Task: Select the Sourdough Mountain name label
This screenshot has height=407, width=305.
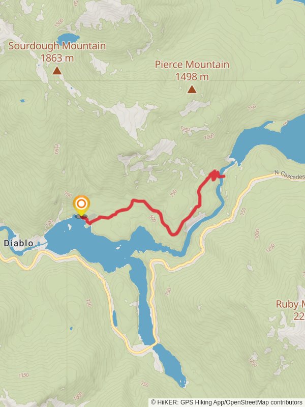Action: pos(57,46)
